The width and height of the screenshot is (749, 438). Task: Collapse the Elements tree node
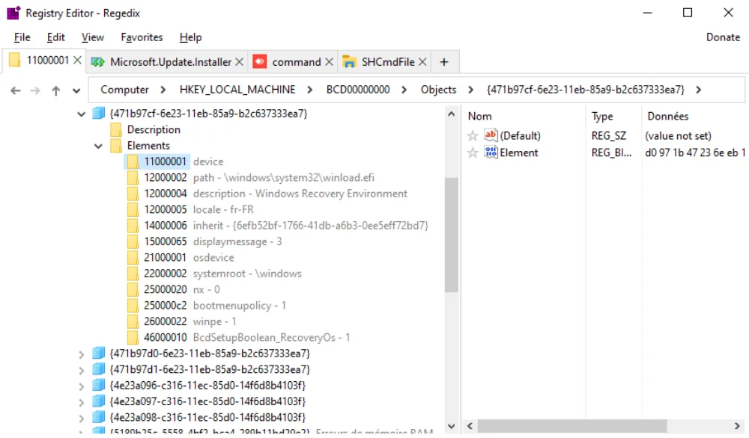pyautogui.click(x=98, y=146)
